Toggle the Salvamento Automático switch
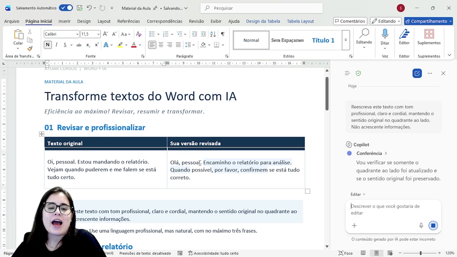Screen dimensions: 457x257 66,8
